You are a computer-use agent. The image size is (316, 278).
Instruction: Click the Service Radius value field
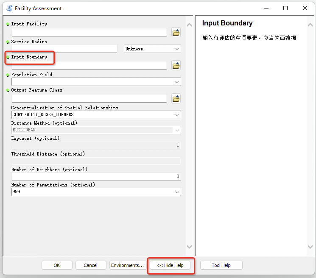[64, 49]
